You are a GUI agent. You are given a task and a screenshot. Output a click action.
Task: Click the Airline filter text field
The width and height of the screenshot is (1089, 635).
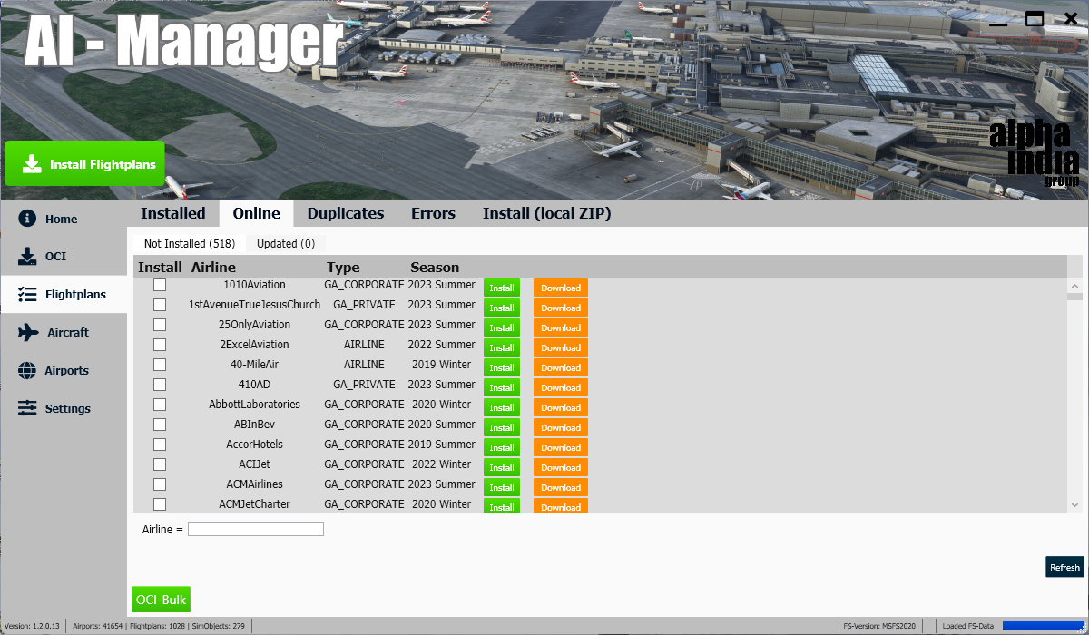[256, 529]
